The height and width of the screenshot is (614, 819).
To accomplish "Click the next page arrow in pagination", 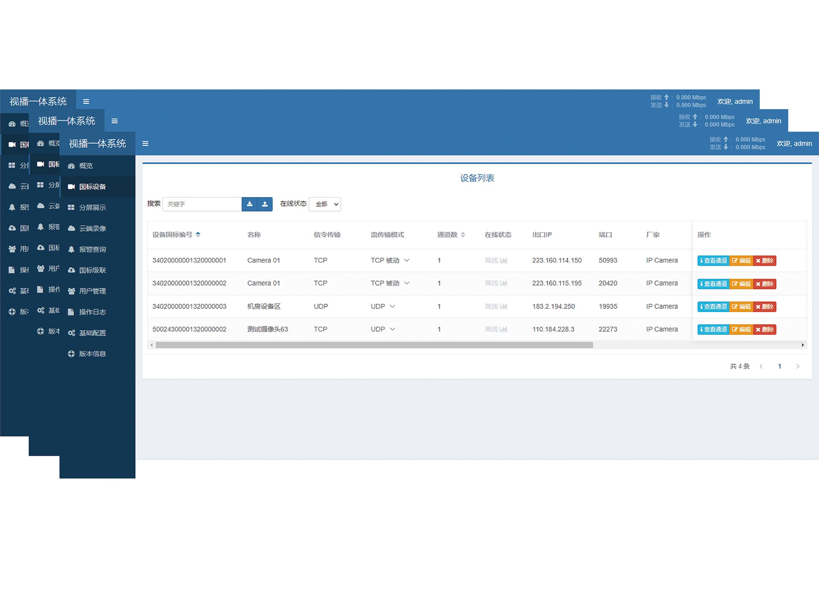I will (x=798, y=366).
